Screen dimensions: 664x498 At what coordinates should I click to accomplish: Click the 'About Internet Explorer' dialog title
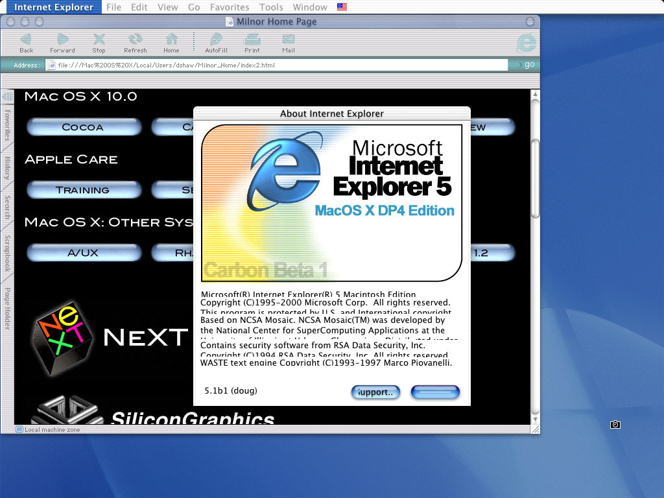pyautogui.click(x=331, y=113)
